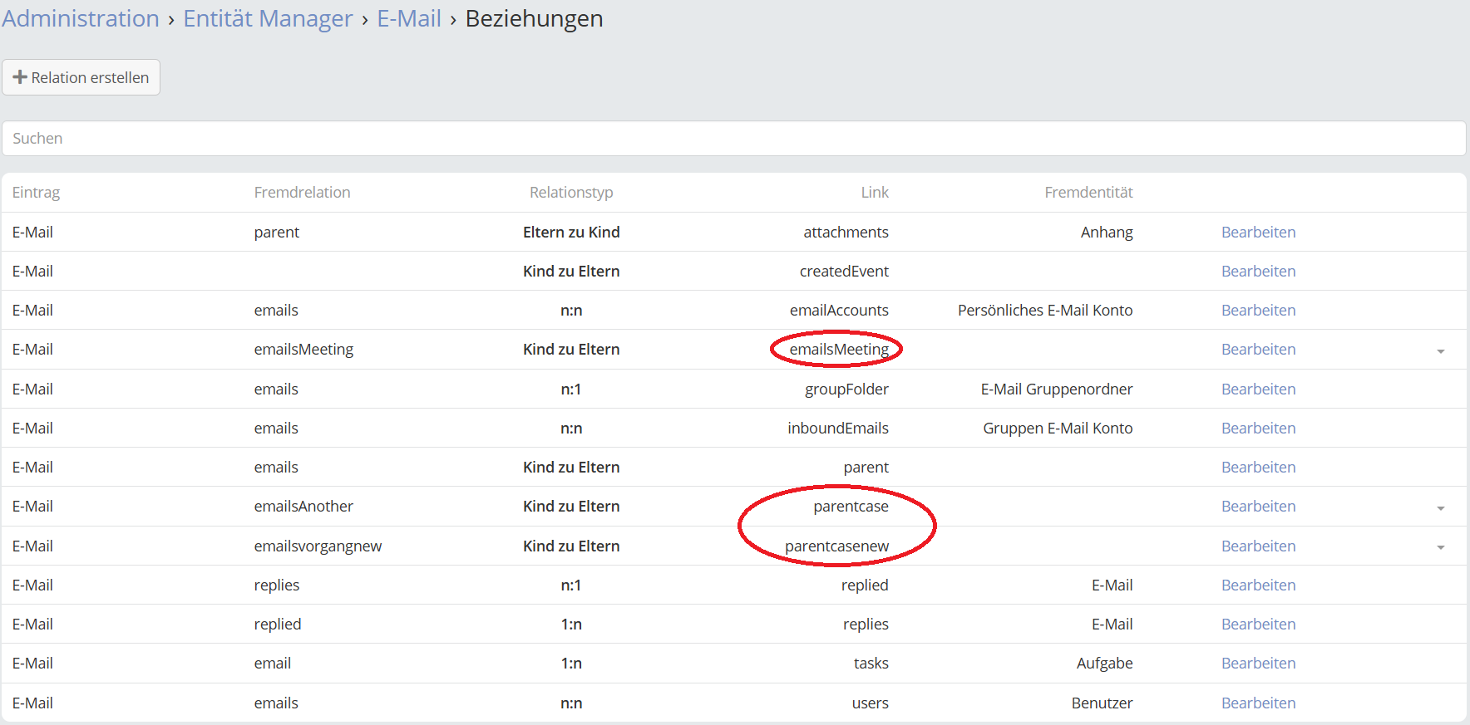Click Bearbeiten in the inboundEmails row
This screenshot has width=1470, height=725.
(1258, 429)
